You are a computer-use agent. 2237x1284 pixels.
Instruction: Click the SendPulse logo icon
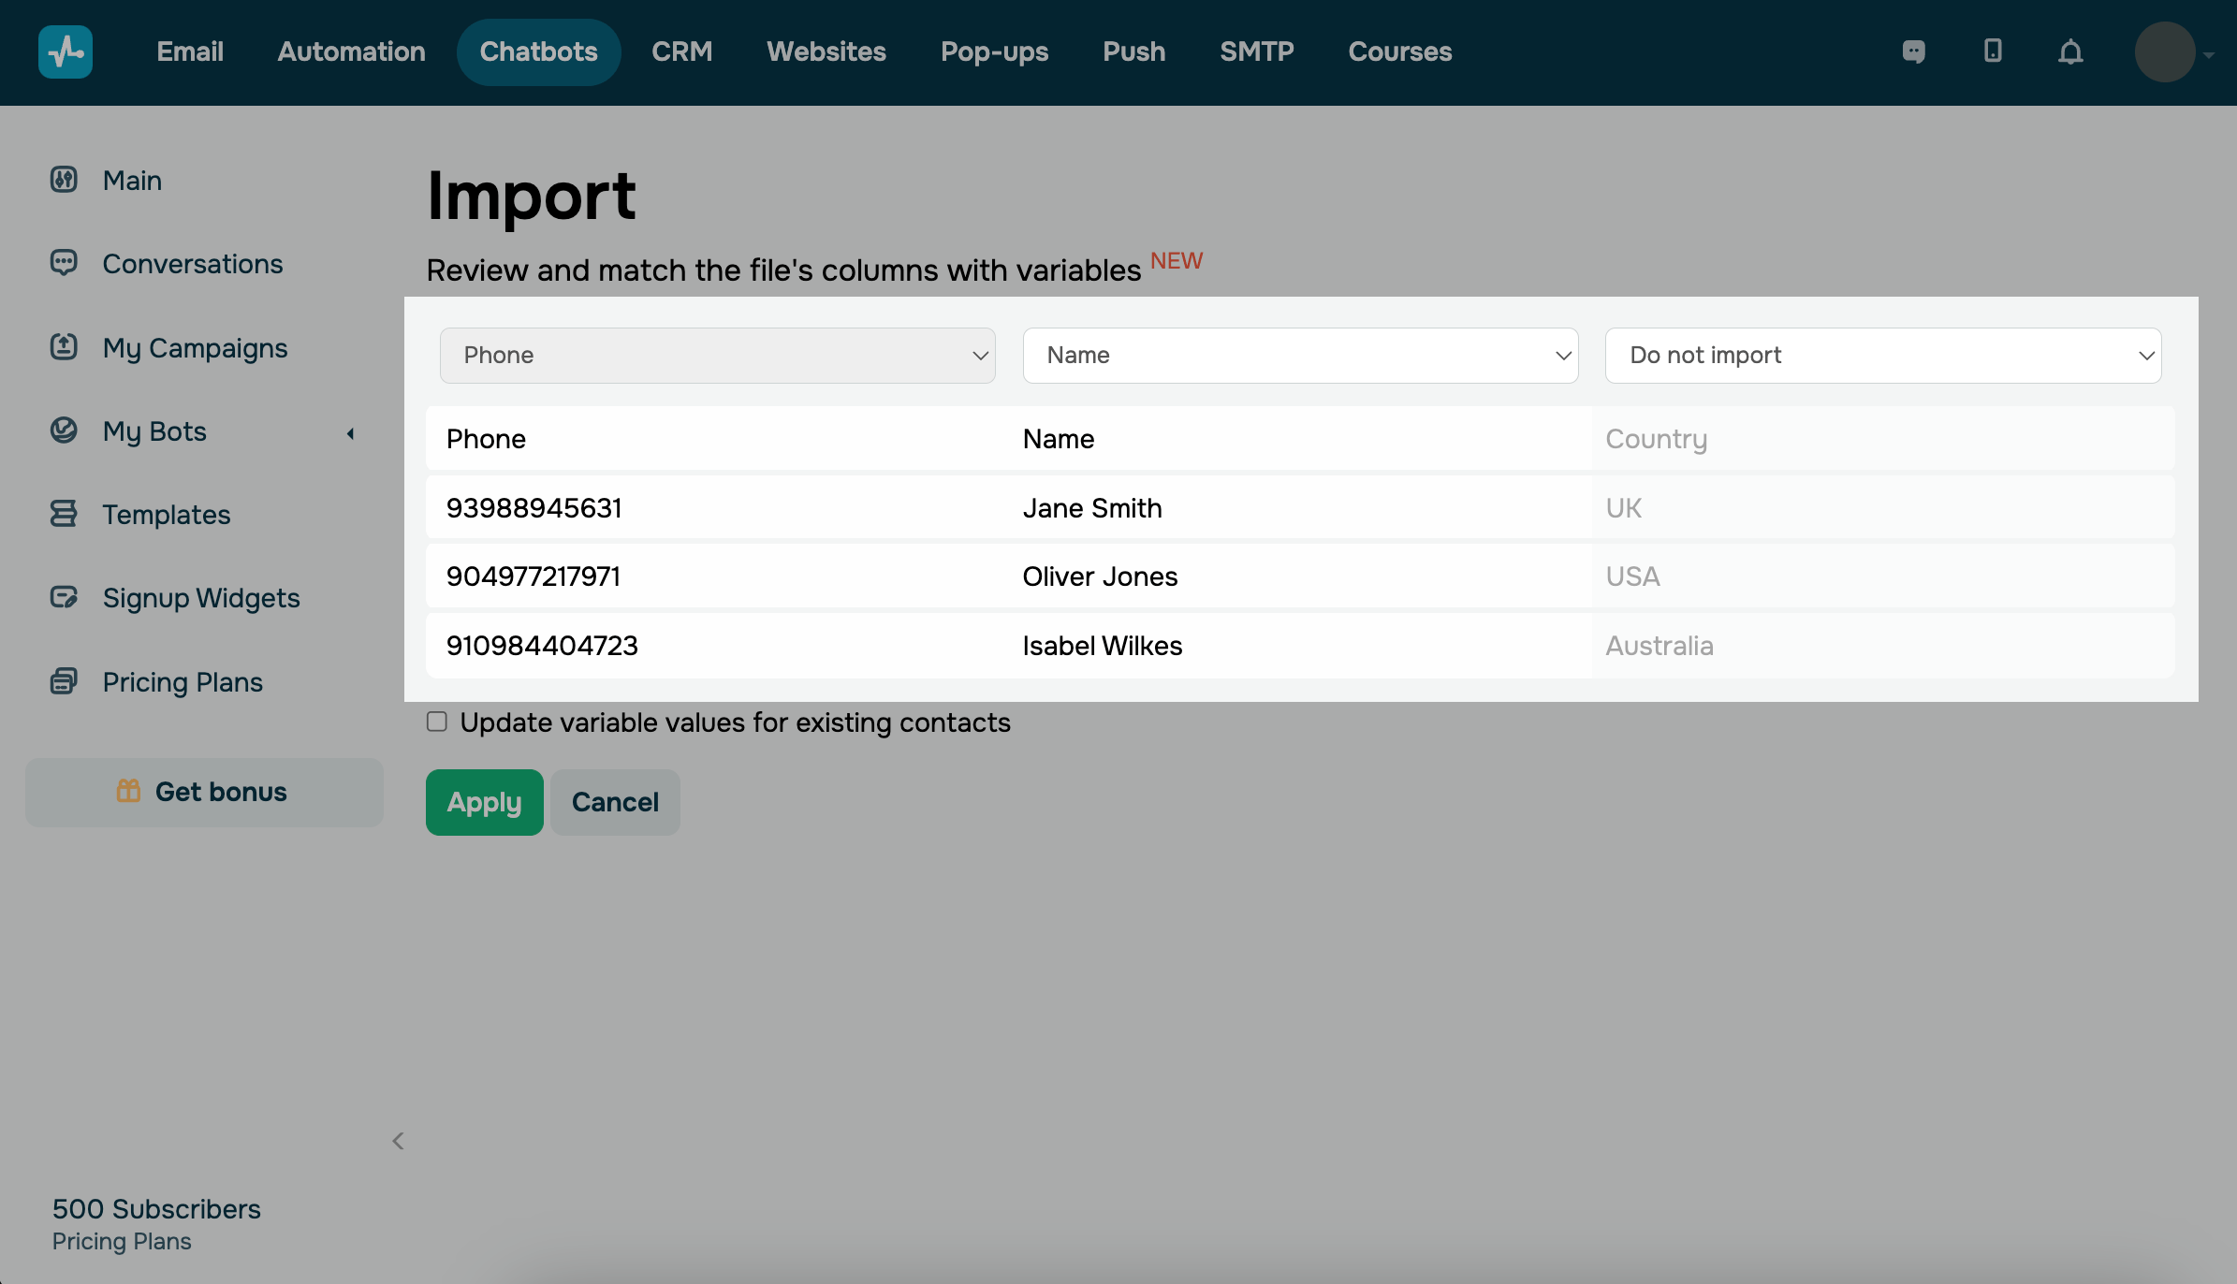pos(66,51)
